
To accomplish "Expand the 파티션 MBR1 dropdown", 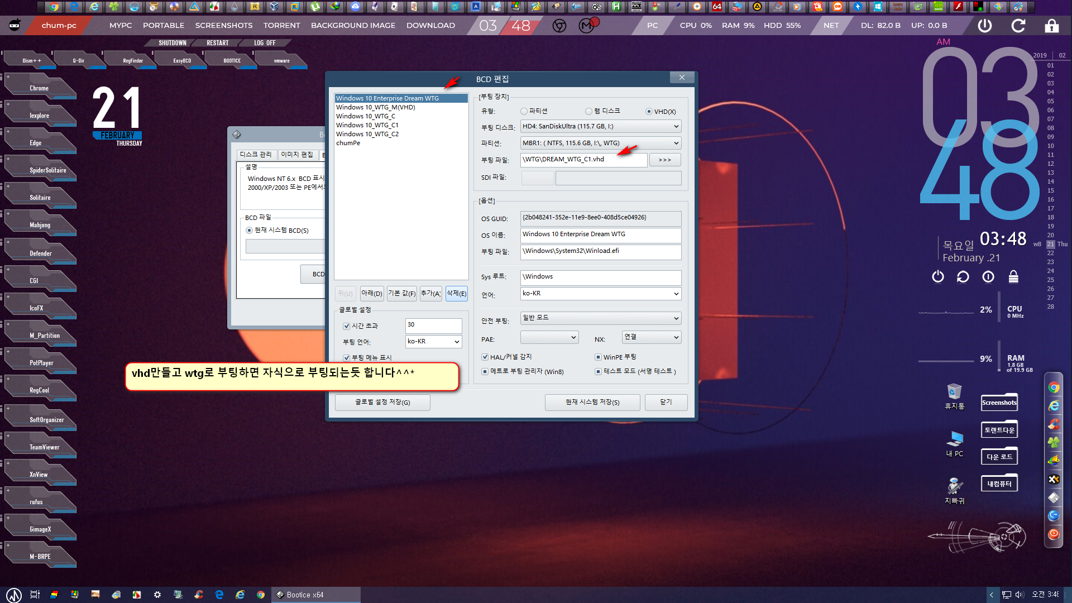I will (x=601, y=143).
